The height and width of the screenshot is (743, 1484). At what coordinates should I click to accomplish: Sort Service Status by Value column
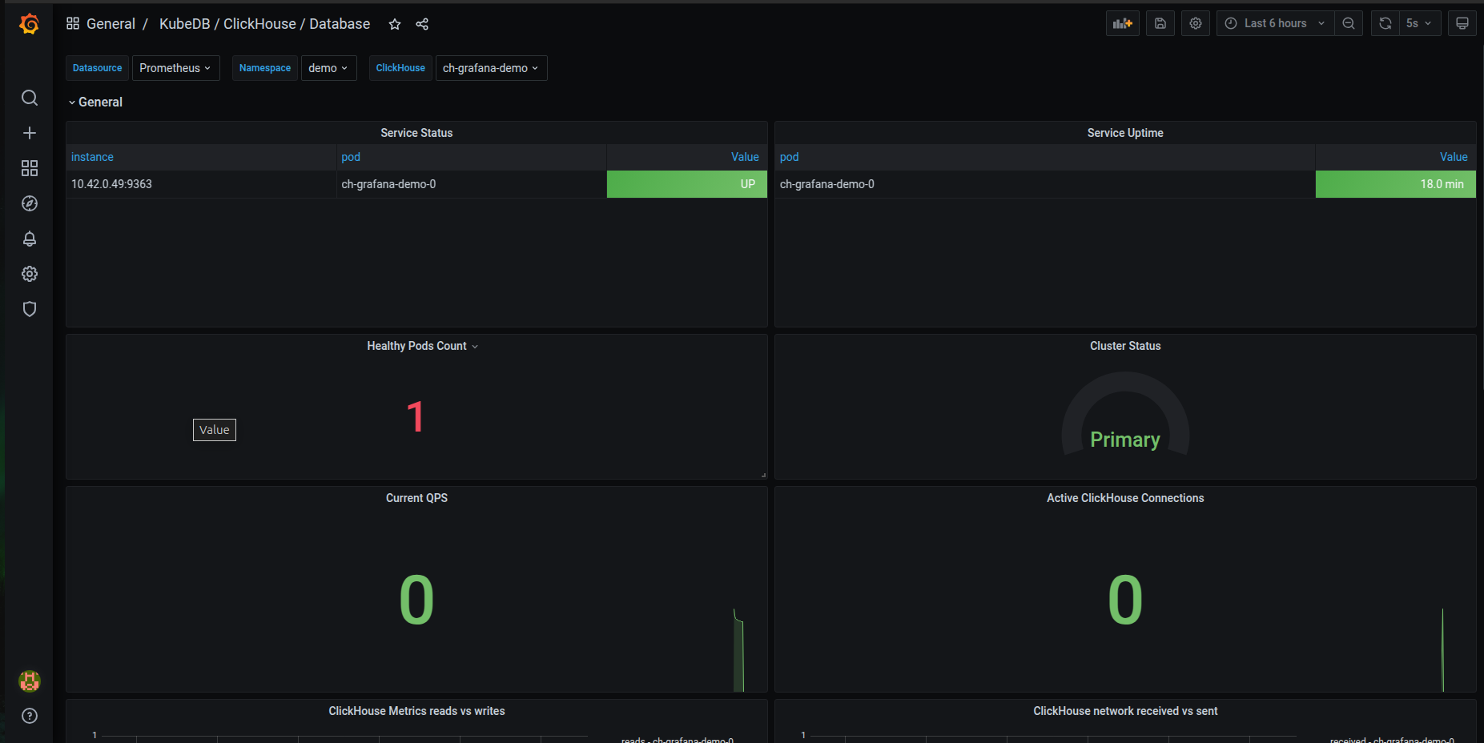pyautogui.click(x=745, y=157)
